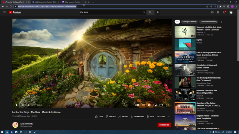Save video to a playlist
Viewport: 239px width, 134px height.
pyautogui.click(x=161, y=117)
